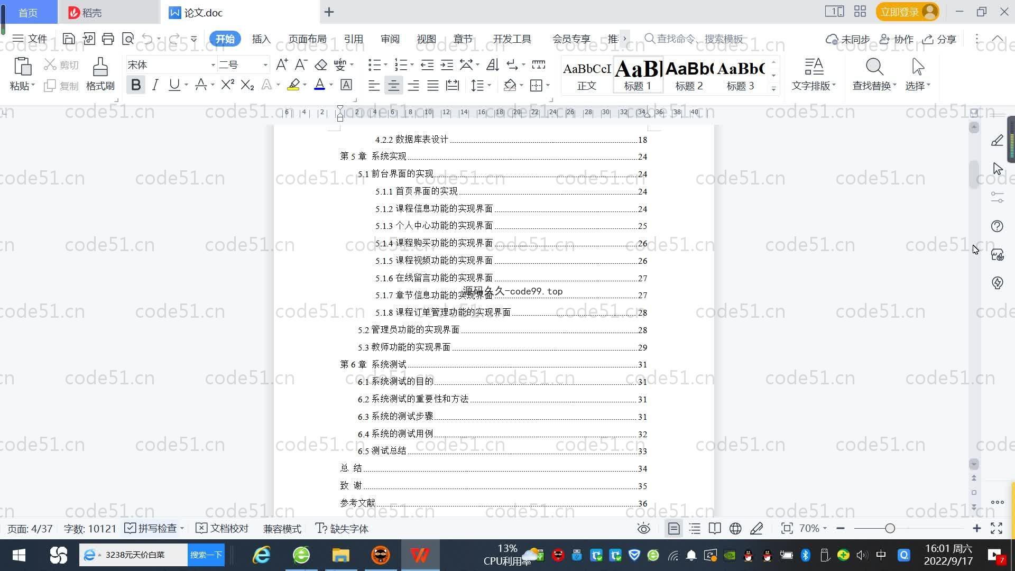Screen dimensions: 1015x571
Task: Expand the font color dropdown arrow
Action: pyautogui.click(x=331, y=85)
